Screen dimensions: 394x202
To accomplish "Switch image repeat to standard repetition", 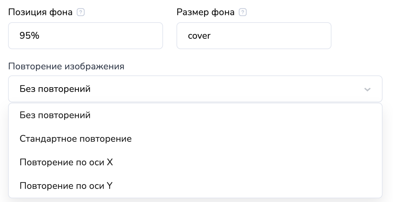I will [x=76, y=139].
